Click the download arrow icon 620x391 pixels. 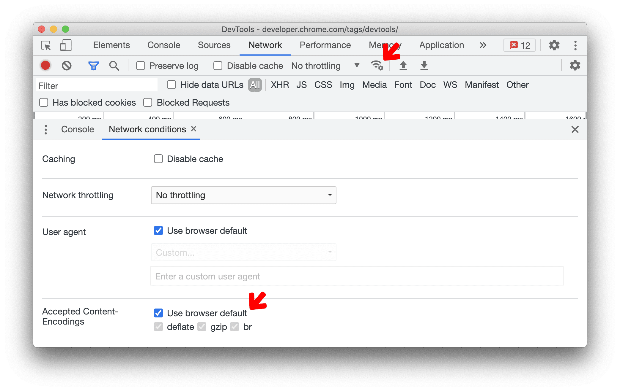(424, 66)
